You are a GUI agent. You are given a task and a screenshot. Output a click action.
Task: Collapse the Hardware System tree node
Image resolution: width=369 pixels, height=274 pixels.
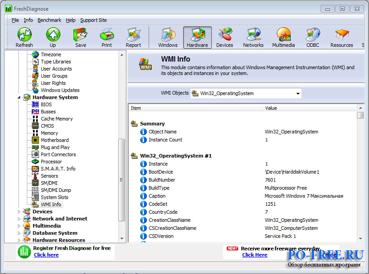(x=19, y=97)
